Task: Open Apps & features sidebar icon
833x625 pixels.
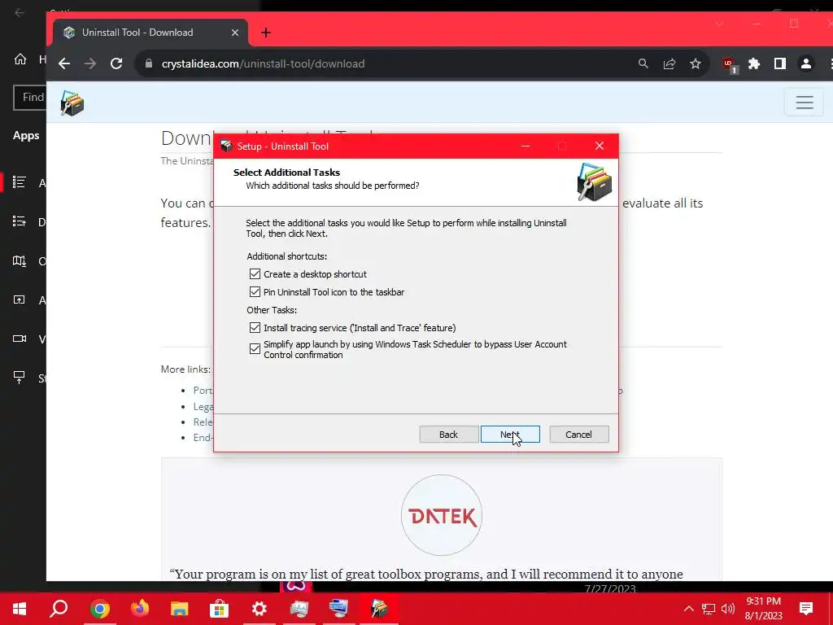Action: coord(20,182)
